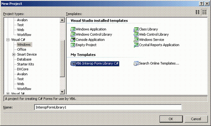Select Workflow under Visual C#
211x126 pixels.
coord(24,89)
